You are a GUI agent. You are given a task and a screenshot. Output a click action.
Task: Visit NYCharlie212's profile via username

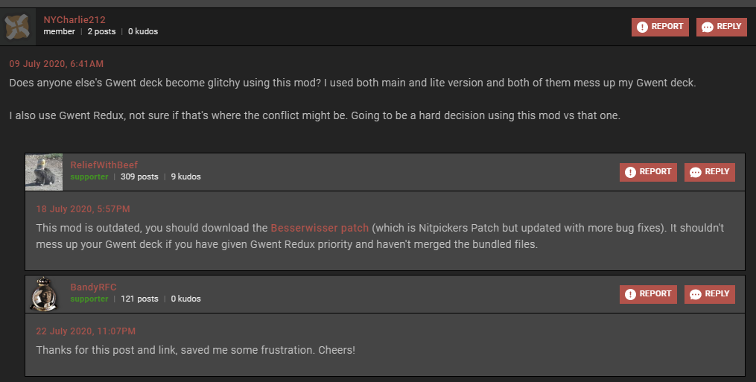pyautogui.click(x=74, y=19)
